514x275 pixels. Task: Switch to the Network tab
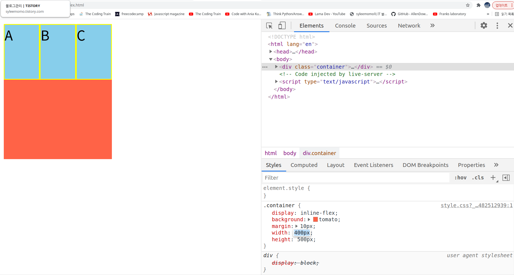(x=409, y=26)
